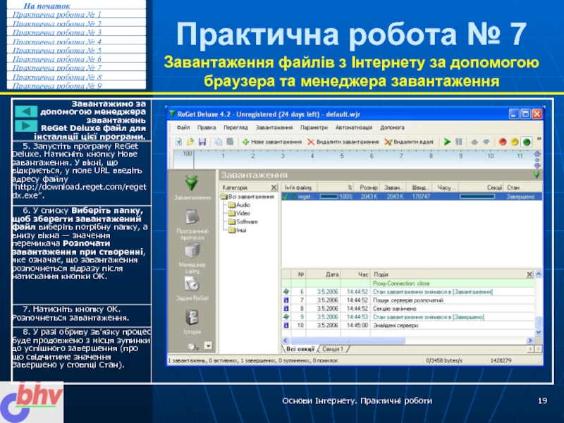Start download with green play icon

[447, 142]
